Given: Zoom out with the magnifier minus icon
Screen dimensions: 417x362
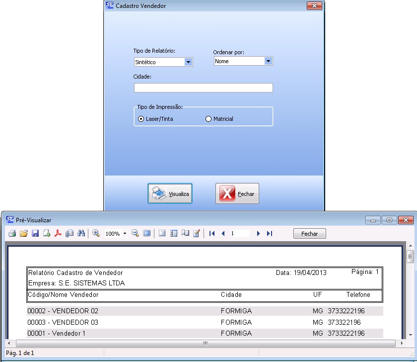Looking at the screenshot, I should 135,233.
